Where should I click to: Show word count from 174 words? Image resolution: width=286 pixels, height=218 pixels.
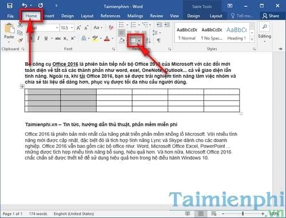pos(38,214)
